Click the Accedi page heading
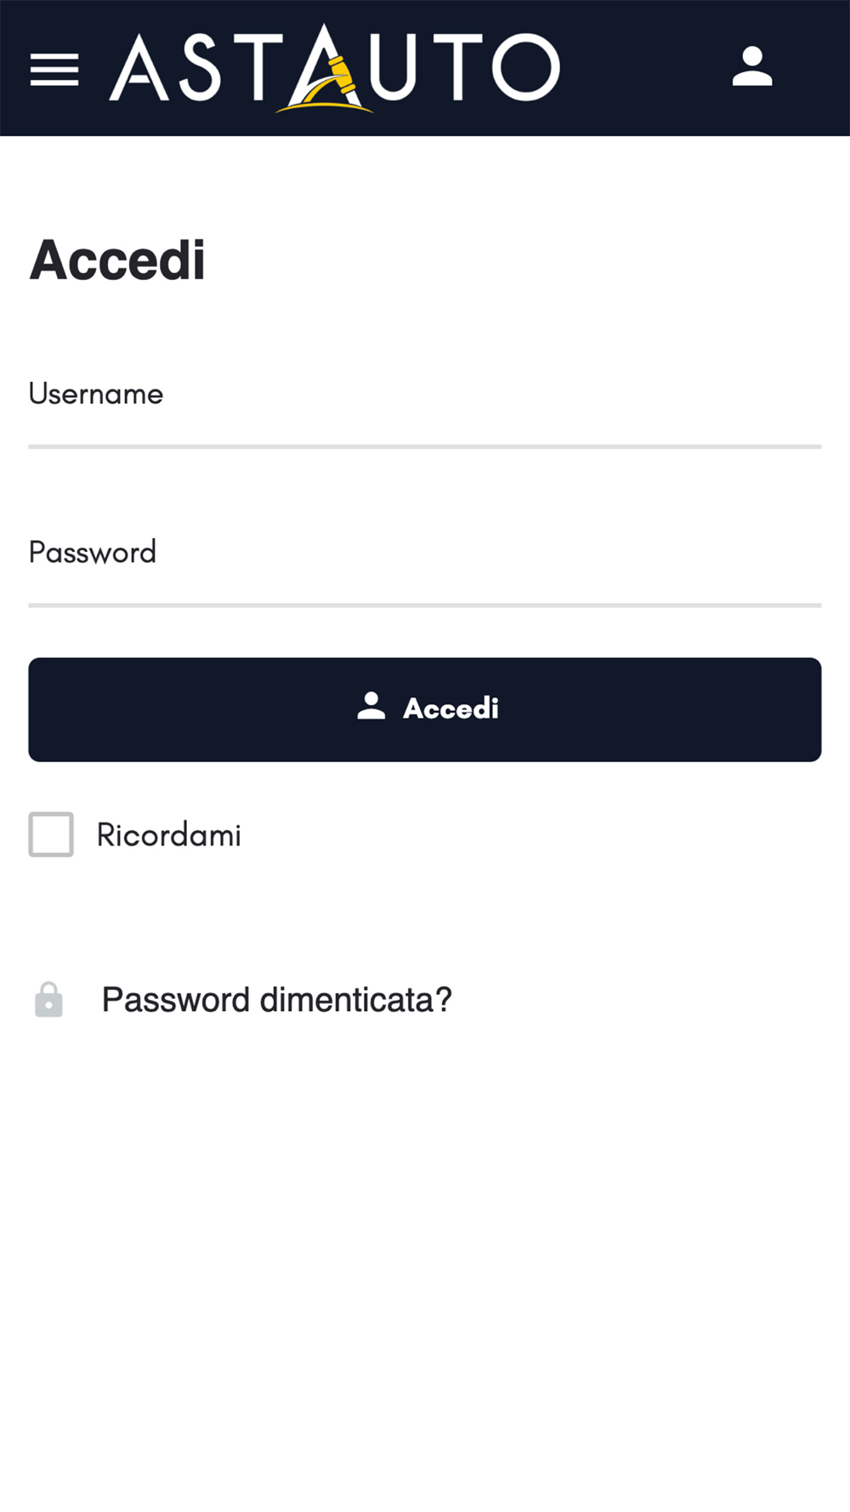This screenshot has height=1512, width=850. click(117, 260)
